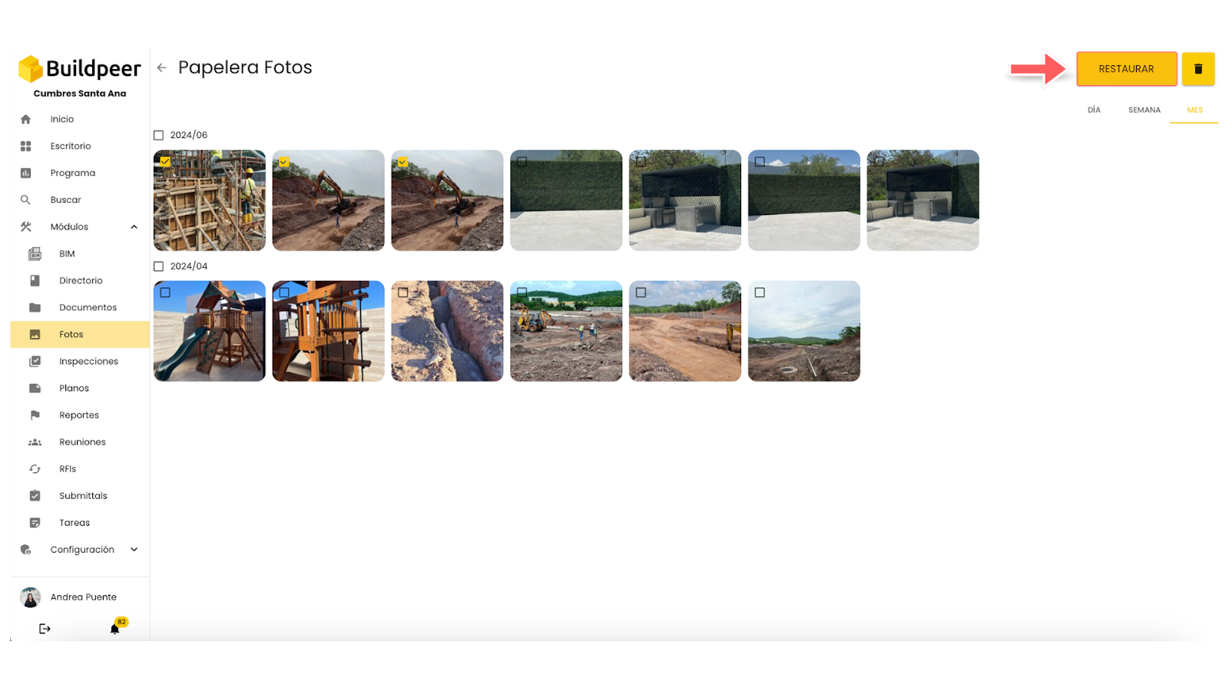Viewport: 1229px width, 691px height.
Task: Collapse the Módulos section chevron
Action: point(134,226)
